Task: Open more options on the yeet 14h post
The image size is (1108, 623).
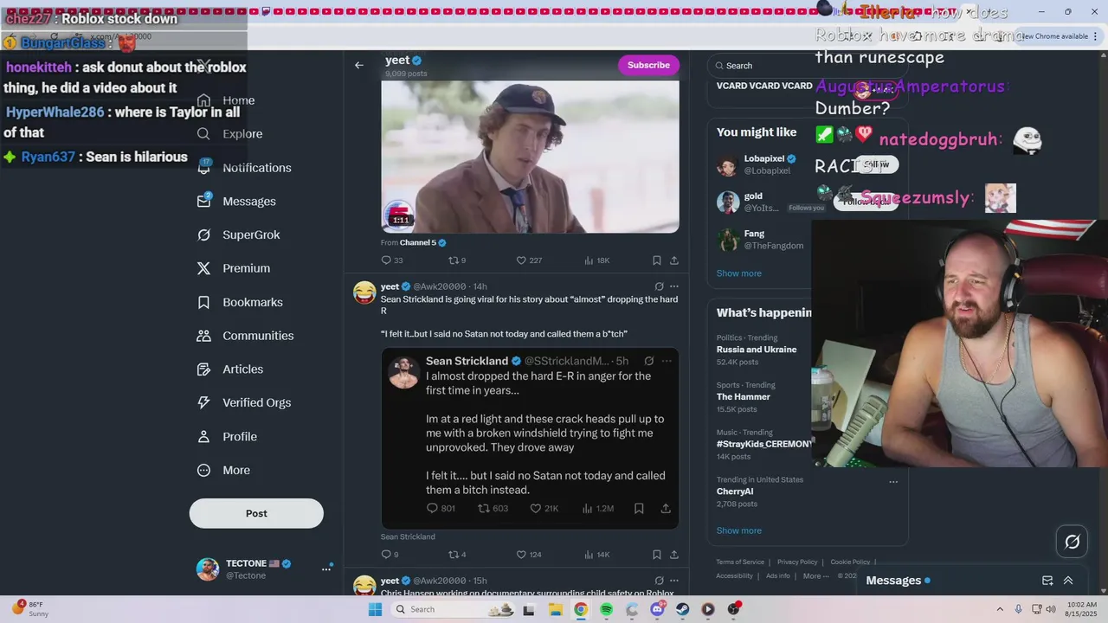Action: tap(674, 286)
